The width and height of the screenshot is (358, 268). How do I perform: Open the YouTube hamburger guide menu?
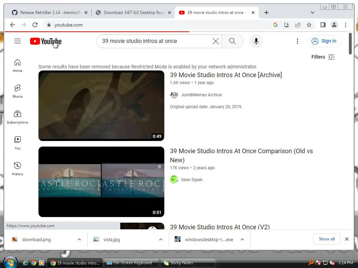tap(17, 41)
